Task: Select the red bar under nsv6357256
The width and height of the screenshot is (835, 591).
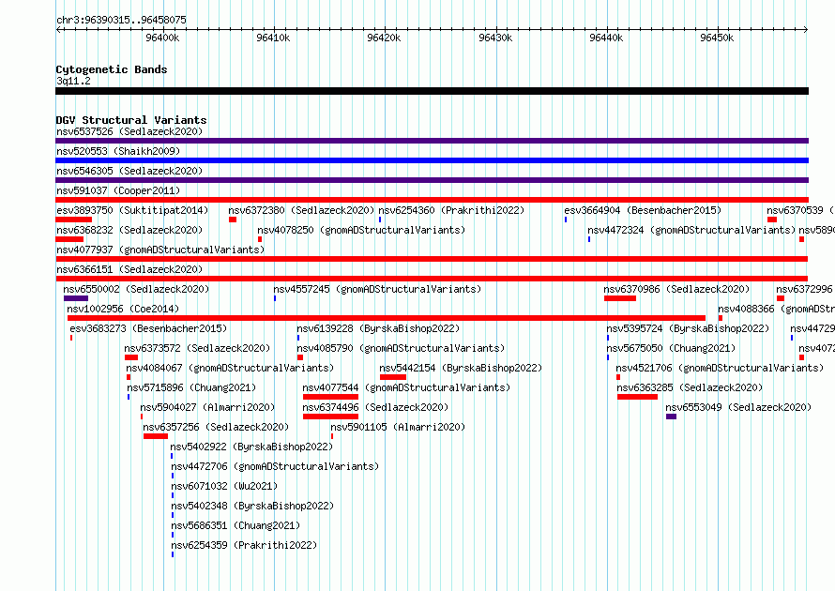Action: tap(156, 436)
